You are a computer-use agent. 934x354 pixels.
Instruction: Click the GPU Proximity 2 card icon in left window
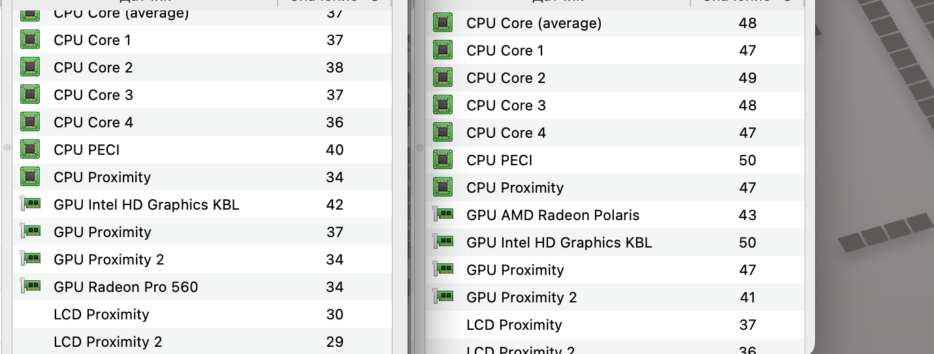click(x=30, y=259)
